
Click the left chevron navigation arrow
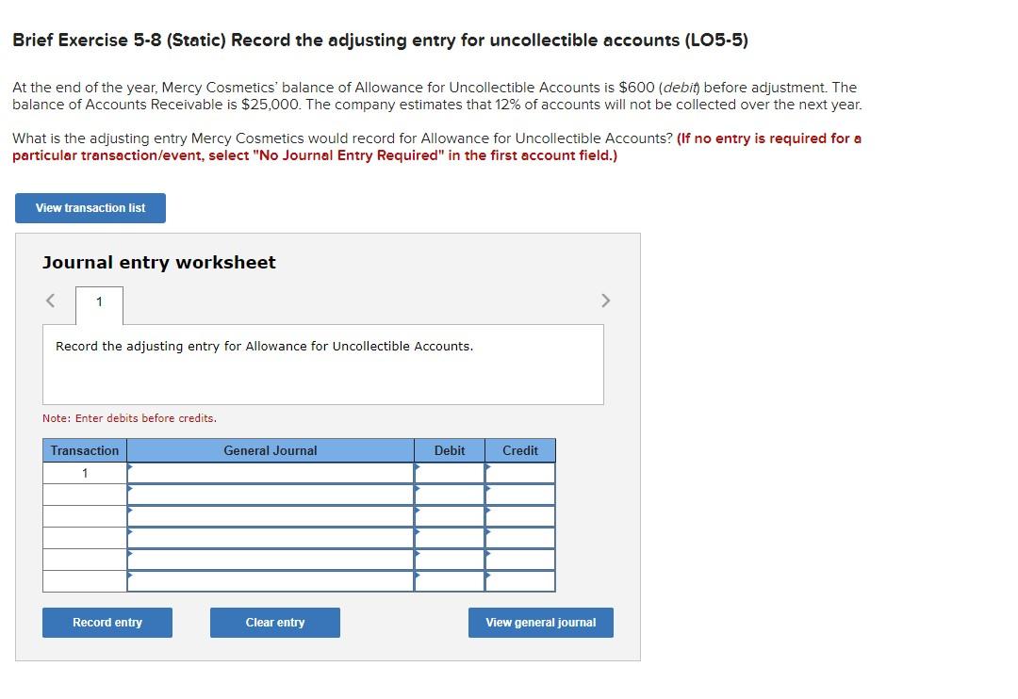tap(49, 300)
